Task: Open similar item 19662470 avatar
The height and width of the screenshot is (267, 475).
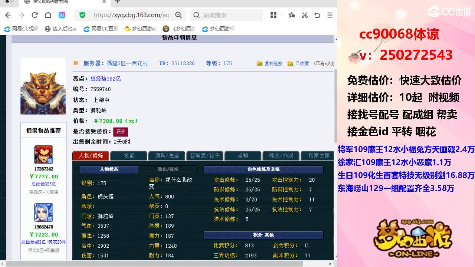Action: pyautogui.click(x=44, y=212)
